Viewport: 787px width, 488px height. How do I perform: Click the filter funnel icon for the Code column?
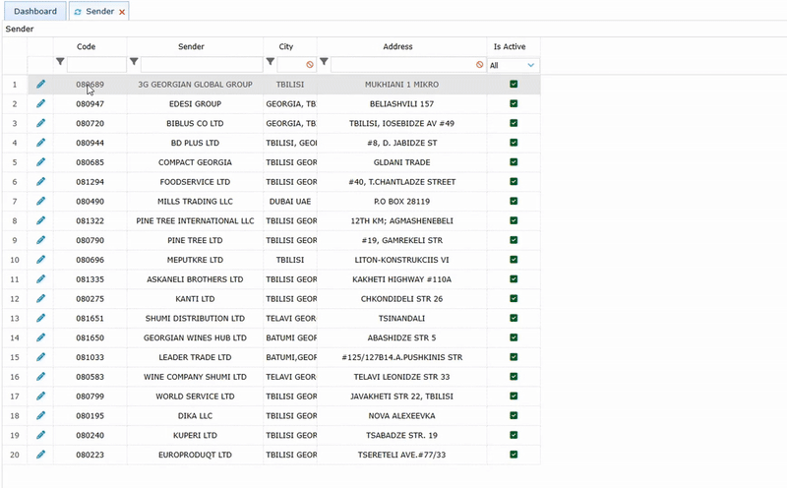tap(60, 63)
